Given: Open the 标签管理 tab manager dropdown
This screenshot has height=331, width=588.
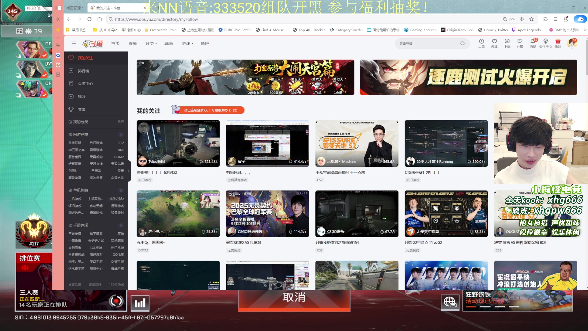Looking at the screenshot, I should click(75, 8).
